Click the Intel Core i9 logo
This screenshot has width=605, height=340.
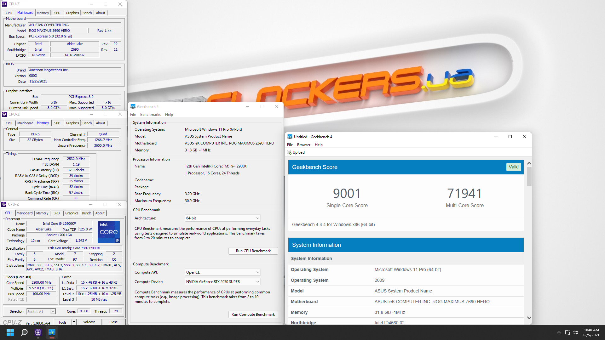(x=109, y=232)
